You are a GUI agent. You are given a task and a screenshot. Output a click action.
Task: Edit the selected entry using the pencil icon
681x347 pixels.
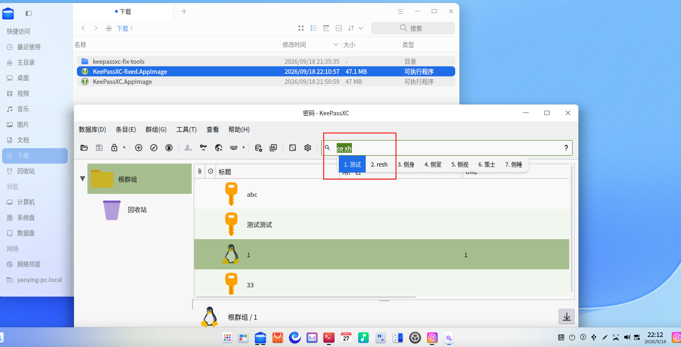click(154, 148)
